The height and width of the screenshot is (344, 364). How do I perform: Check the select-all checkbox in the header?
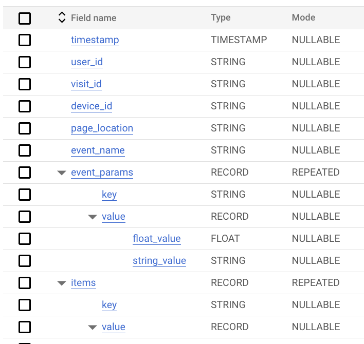pyautogui.click(x=25, y=18)
